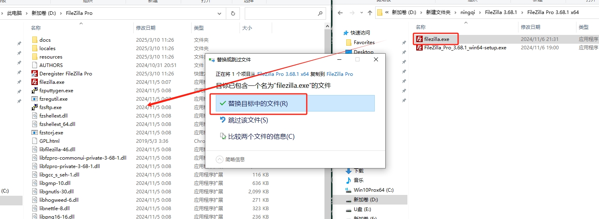Viewport: 599px width, 219px height.
Task: Select libfilezilla-46.dll
Action: (x=57, y=149)
